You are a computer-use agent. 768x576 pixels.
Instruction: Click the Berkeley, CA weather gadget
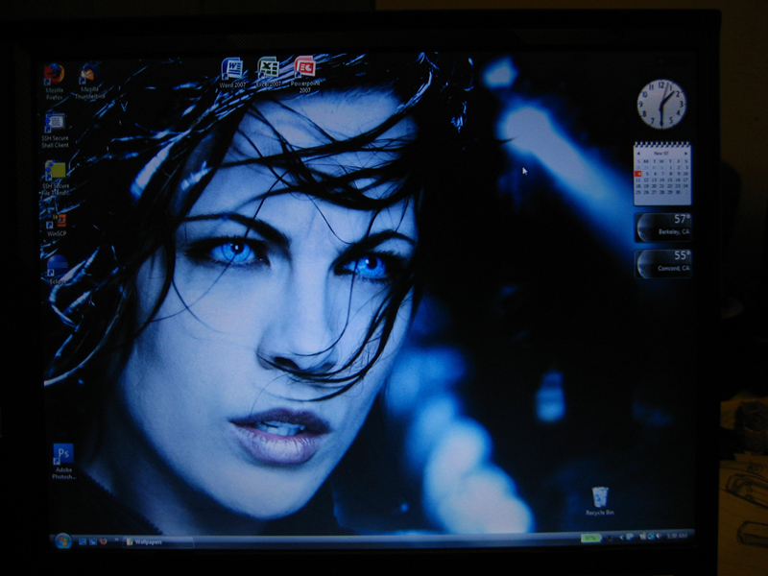(x=662, y=227)
